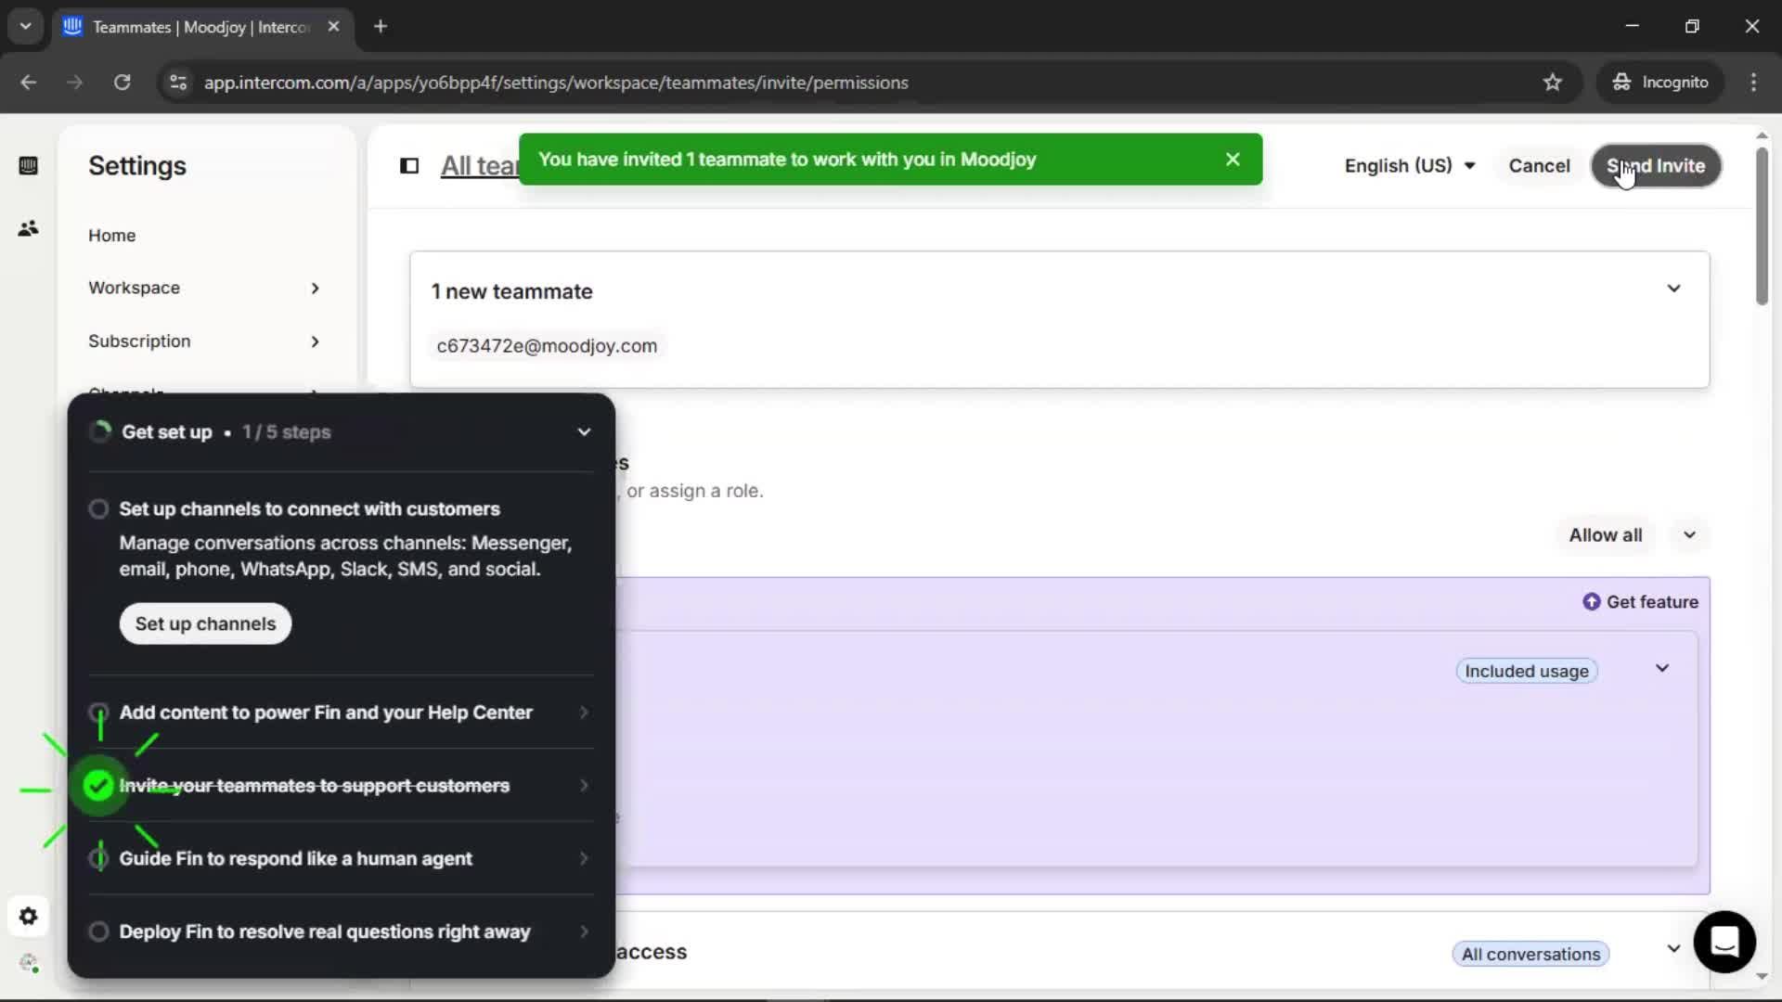Check the Add content to power Fin circle
This screenshot has height=1002, width=1782.
(x=98, y=713)
